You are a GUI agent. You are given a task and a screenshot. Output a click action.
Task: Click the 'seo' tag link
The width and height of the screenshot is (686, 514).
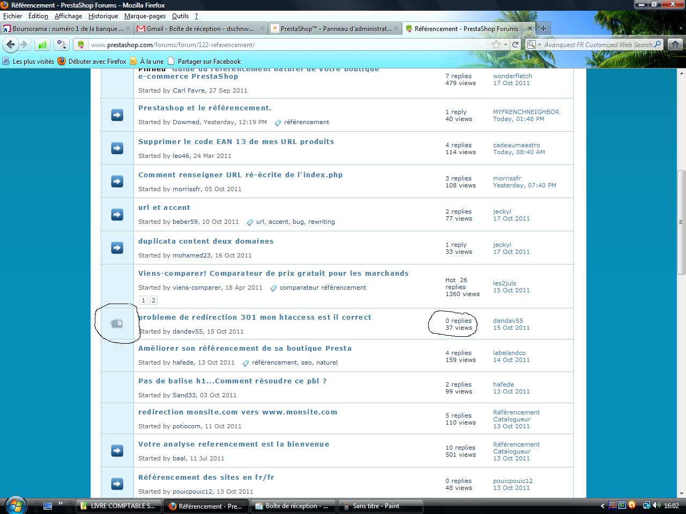click(x=307, y=362)
